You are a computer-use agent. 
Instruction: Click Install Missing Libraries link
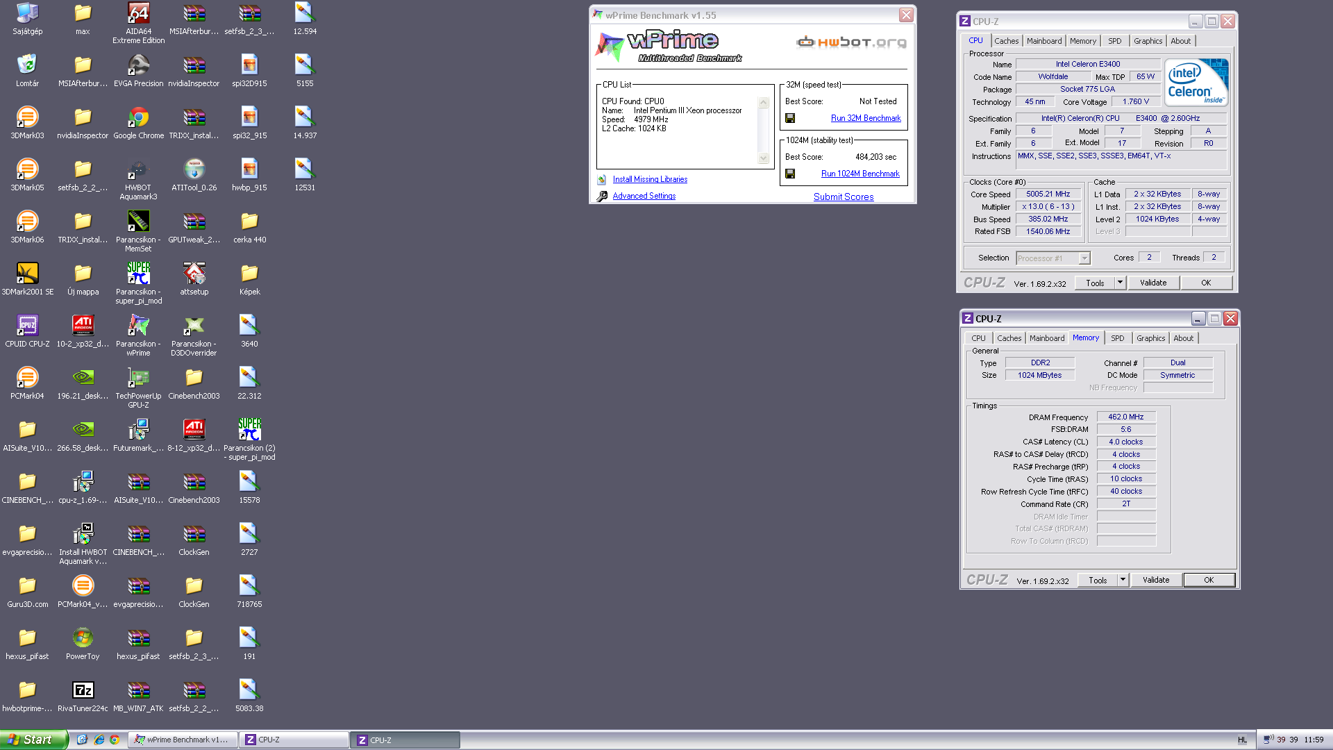(x=650, y=179)
